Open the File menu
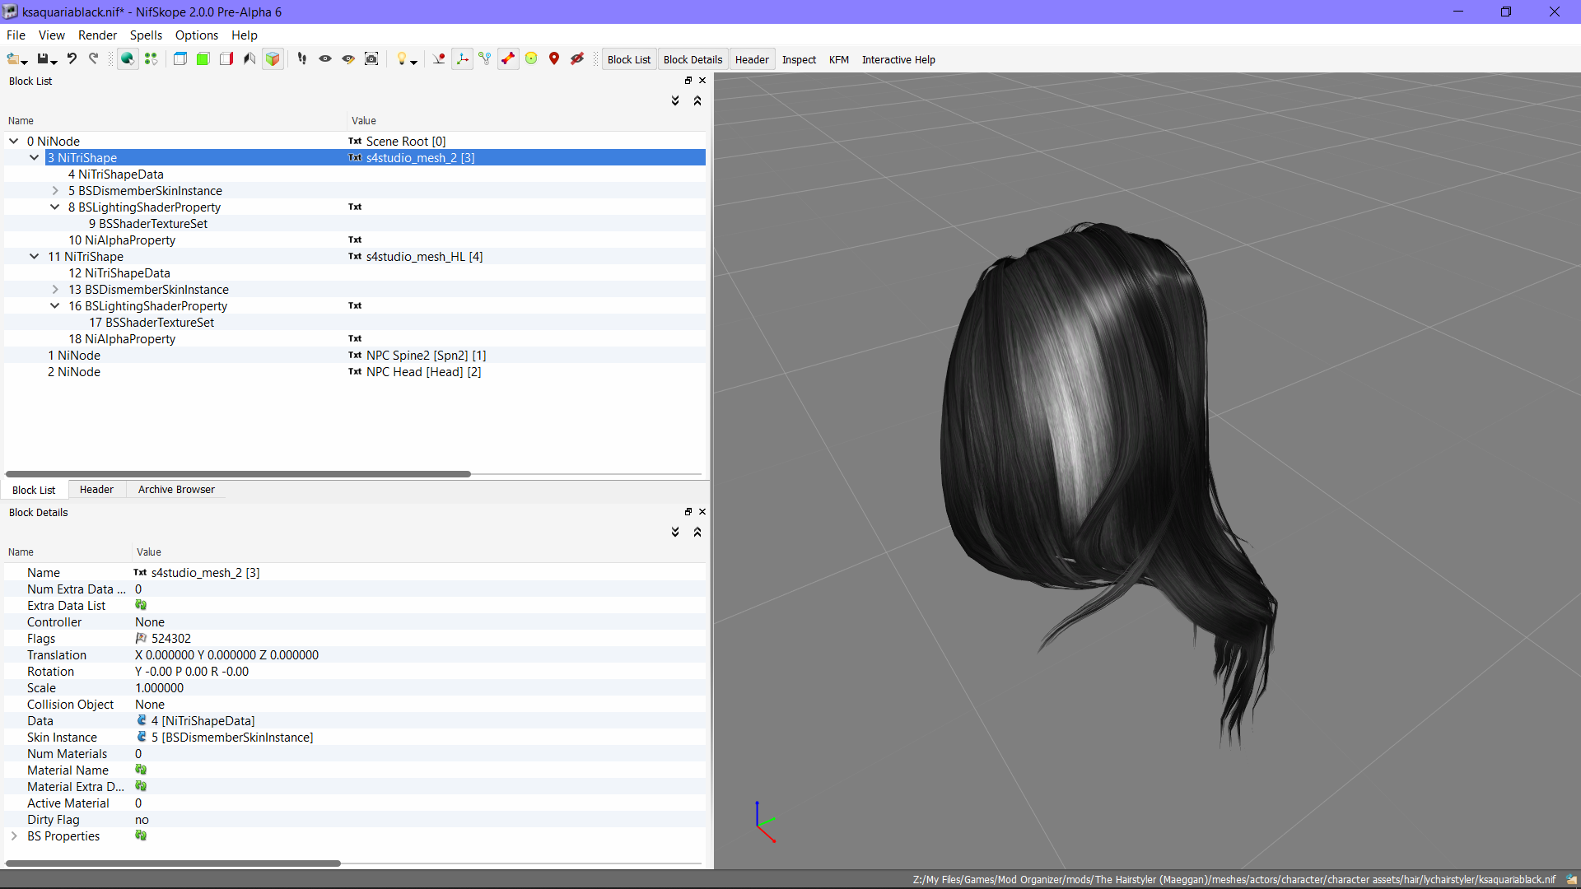 tap(16, 35)
